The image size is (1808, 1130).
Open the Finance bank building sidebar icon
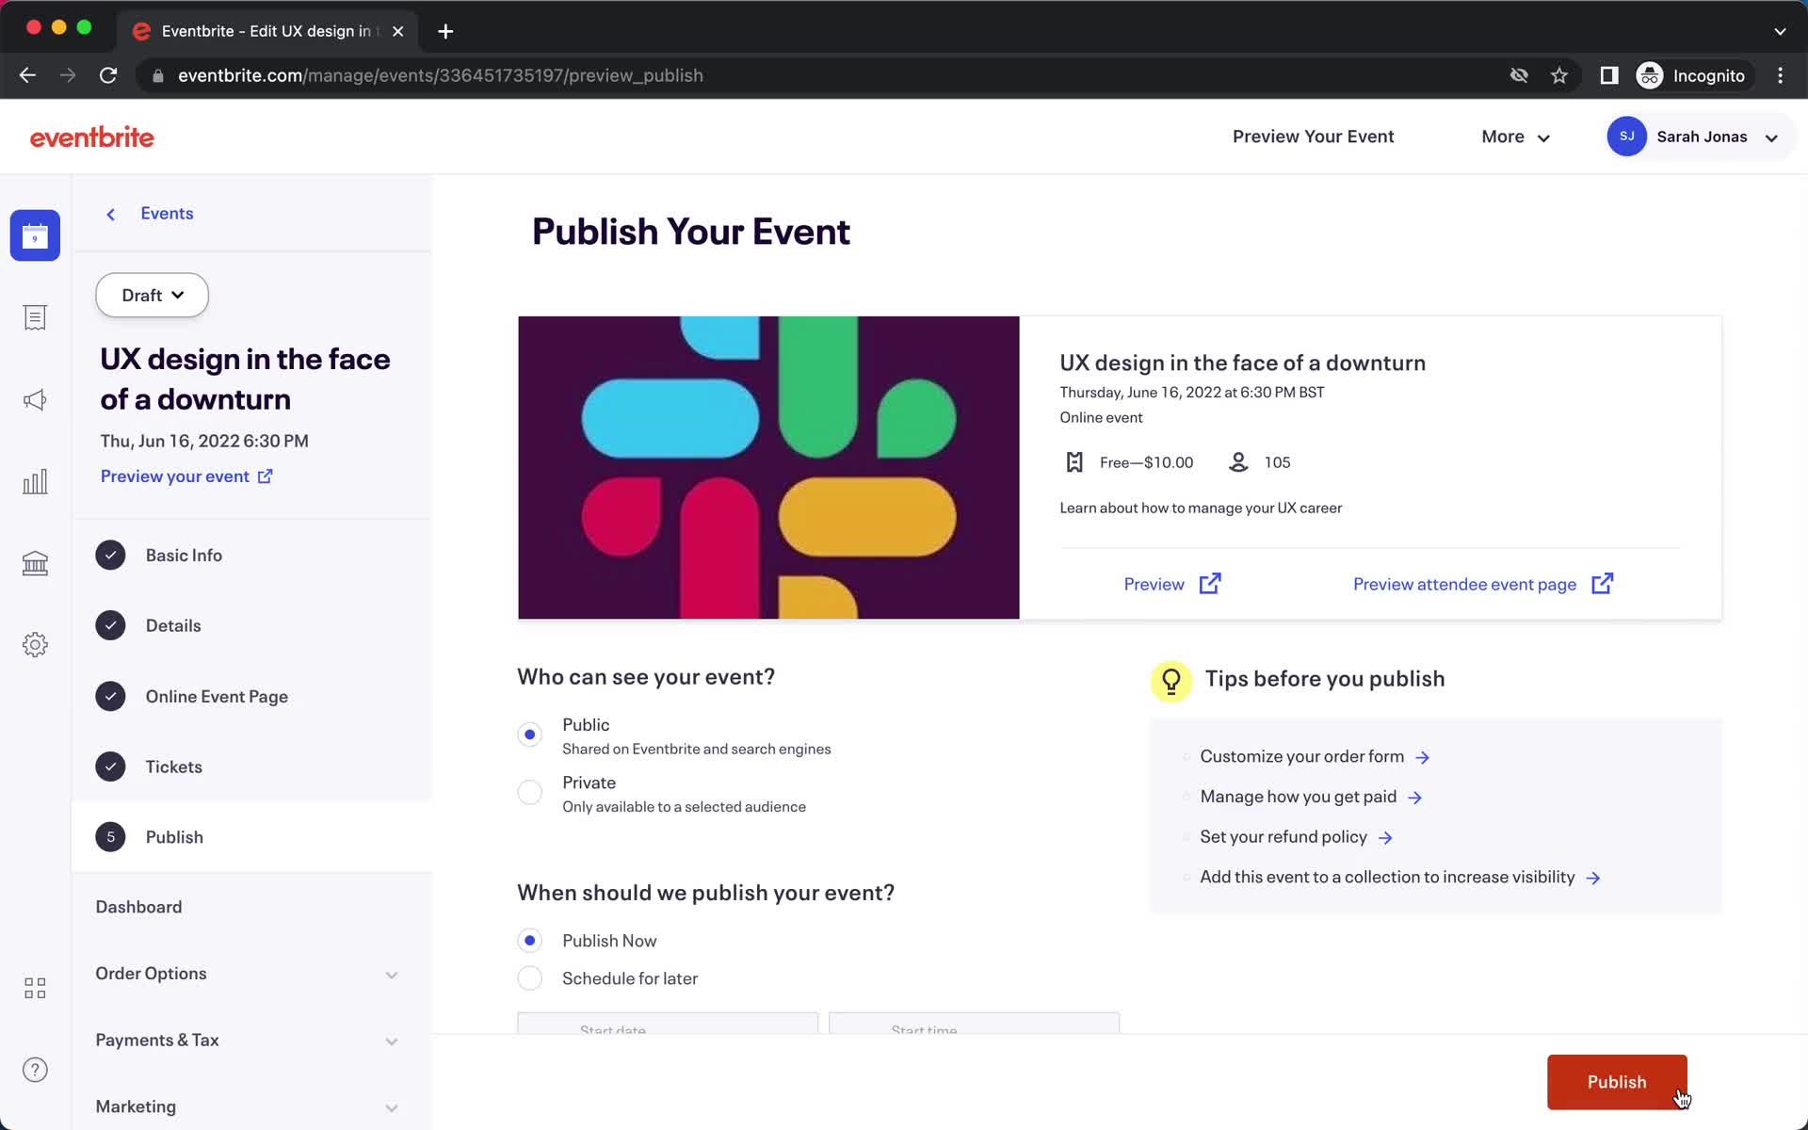pyautogui.click(x=35, y=563)
